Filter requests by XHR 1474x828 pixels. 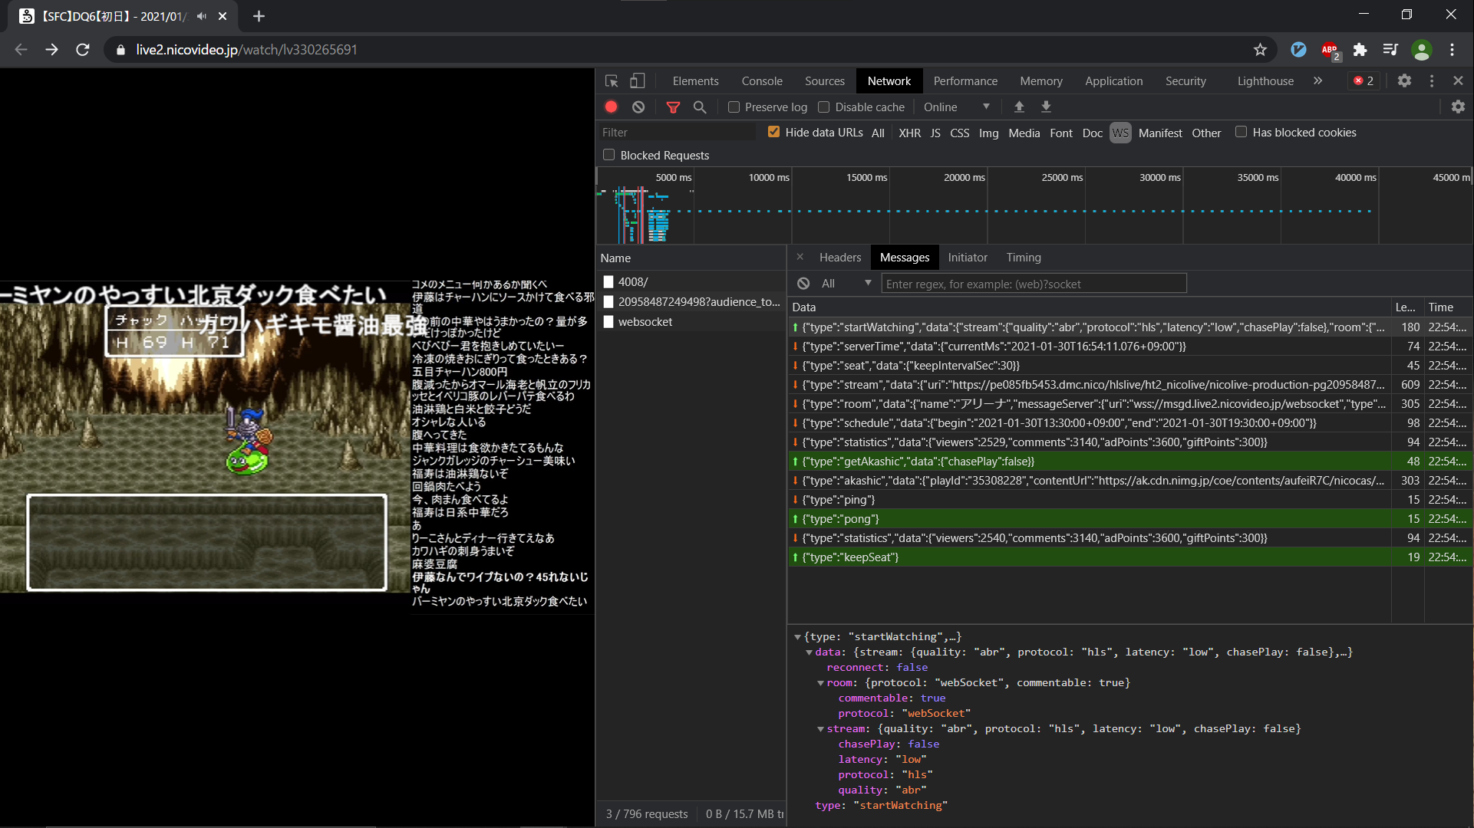click(x=909, y=133)
